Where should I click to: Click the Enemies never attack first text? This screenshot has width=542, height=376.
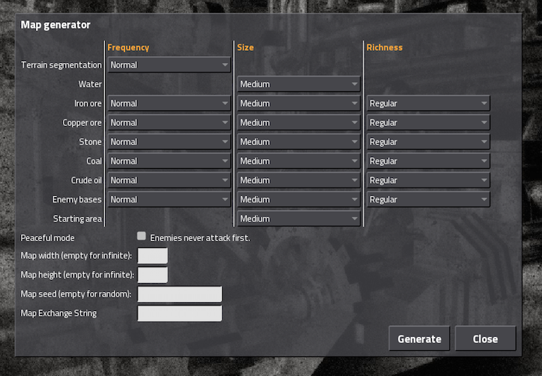[200, 238]
